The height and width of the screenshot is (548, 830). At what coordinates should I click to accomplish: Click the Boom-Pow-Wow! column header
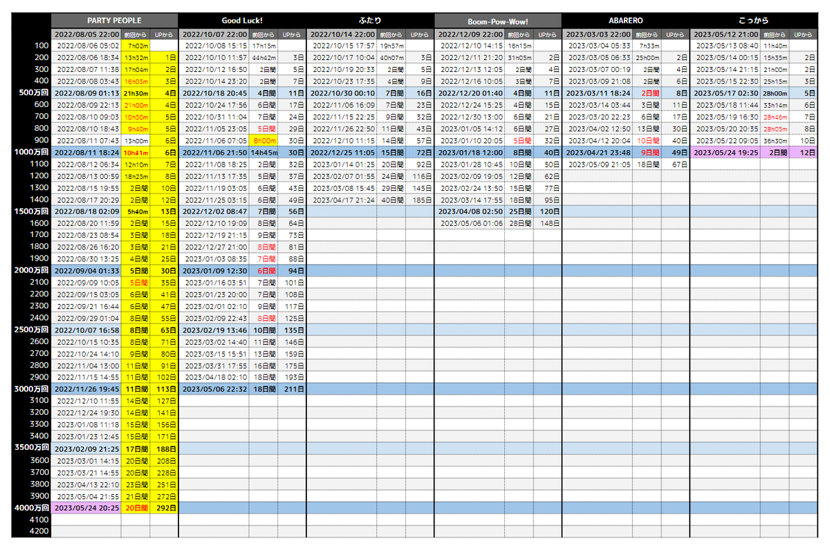[x=498, y=21]
